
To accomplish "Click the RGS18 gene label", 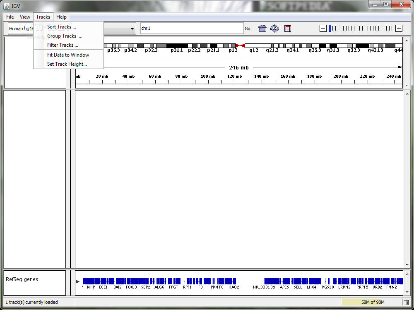I will click(328, 287).
